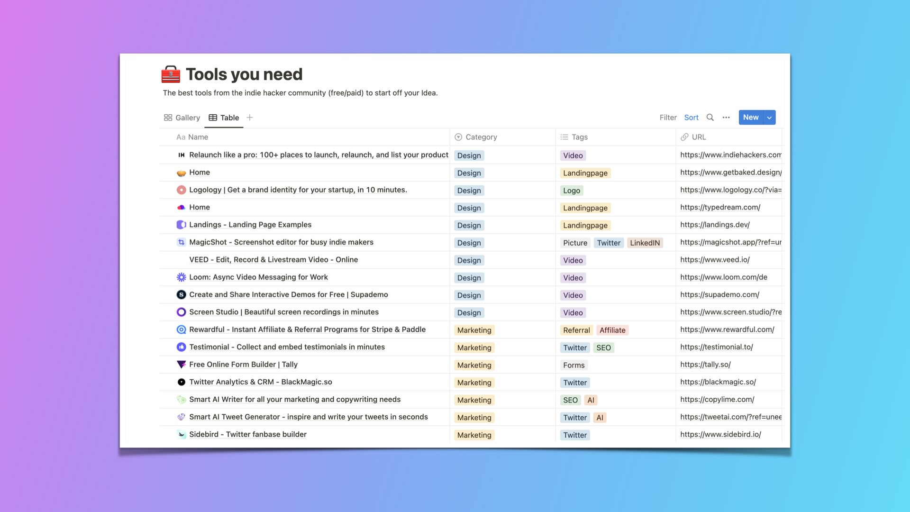Image resolution: width=910 pixels, height=512 pixels.
Task: Open the tally.so URL link
Action: click(705, 365)
